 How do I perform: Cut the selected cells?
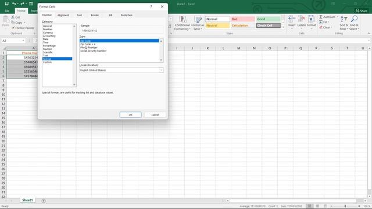(x=16, y=17)
